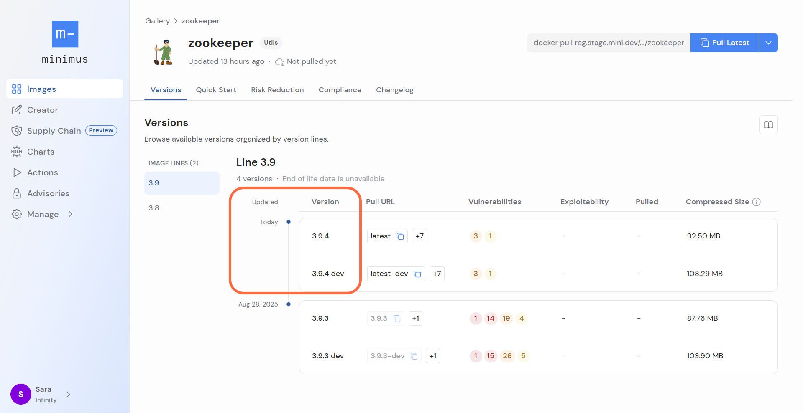This screenshot has height=413, width=803.
Task: Copy the latest-dev pull URL
Action: (417, 274)
